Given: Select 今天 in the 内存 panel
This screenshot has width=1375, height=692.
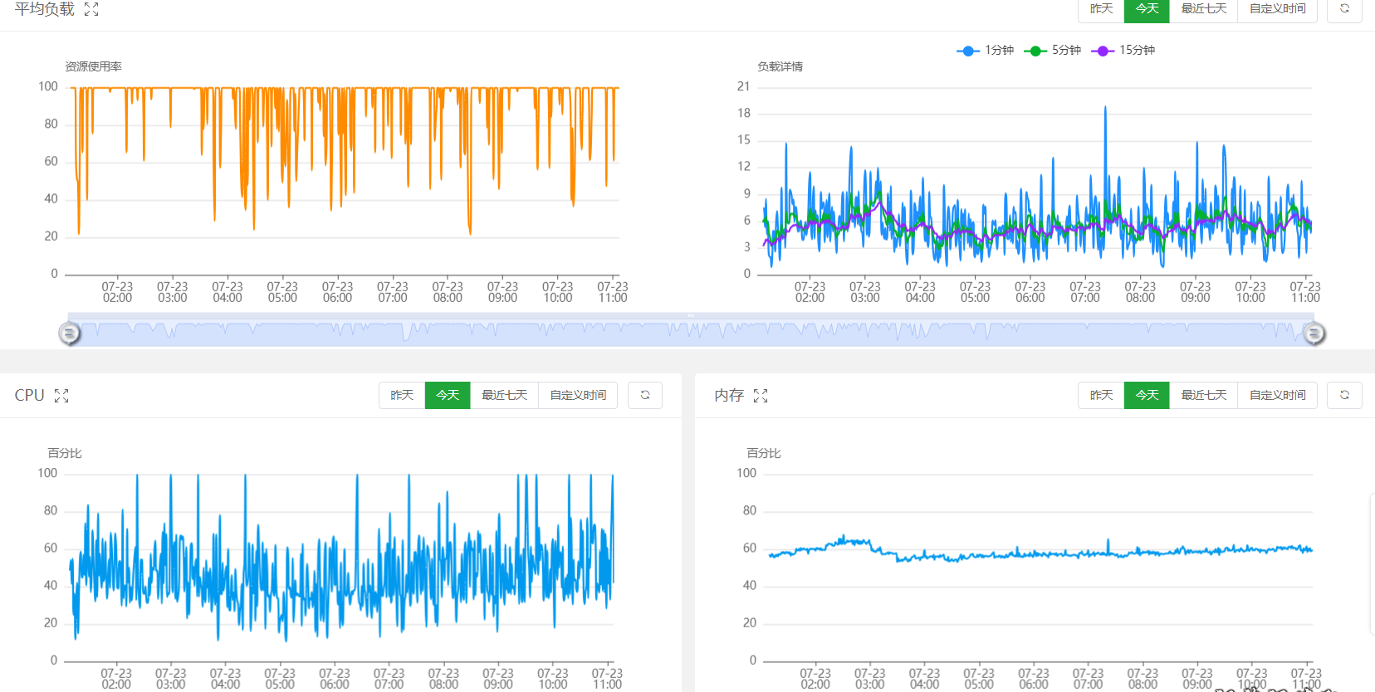Looking at the screenshot, I should click(1147, 395).
